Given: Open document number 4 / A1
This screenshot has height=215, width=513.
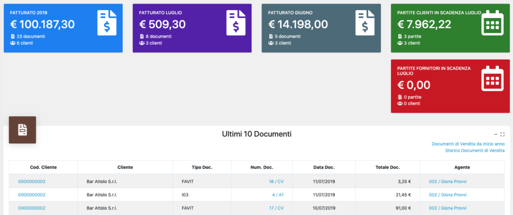Looking at the screenshot, I should (x=278, y=195).
